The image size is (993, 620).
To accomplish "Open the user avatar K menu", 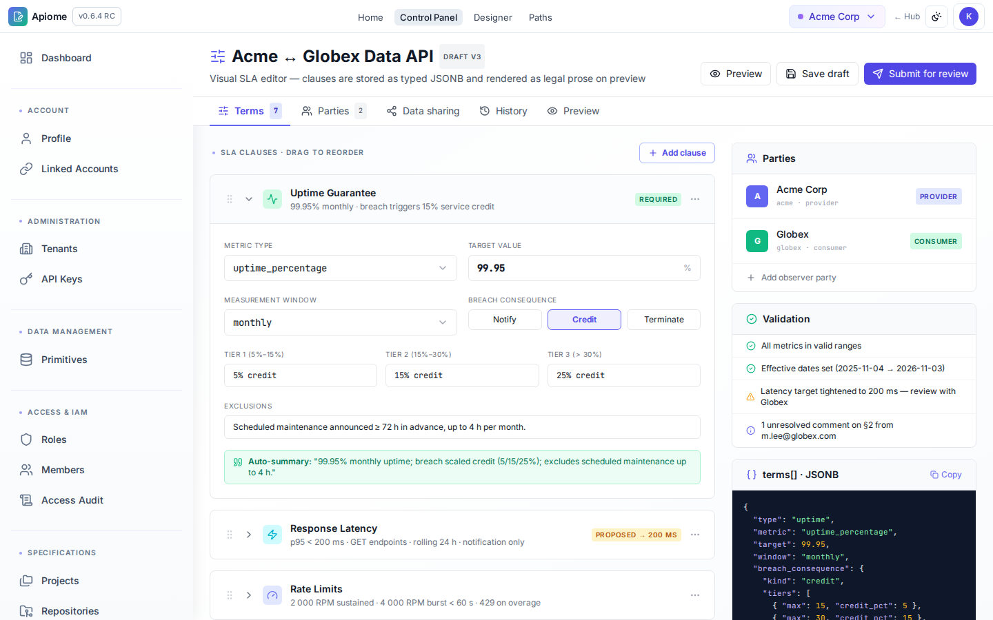I will point(968,17).
